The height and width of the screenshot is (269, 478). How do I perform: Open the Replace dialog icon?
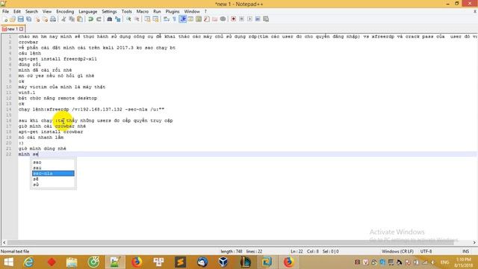tap(117, 19)
